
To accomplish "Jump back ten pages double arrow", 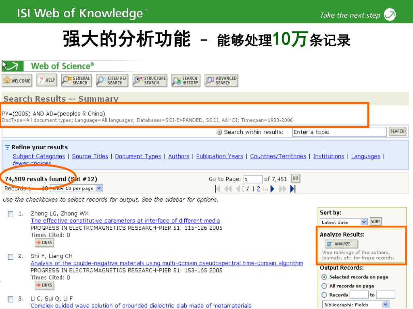I will [x=228, y=189].
